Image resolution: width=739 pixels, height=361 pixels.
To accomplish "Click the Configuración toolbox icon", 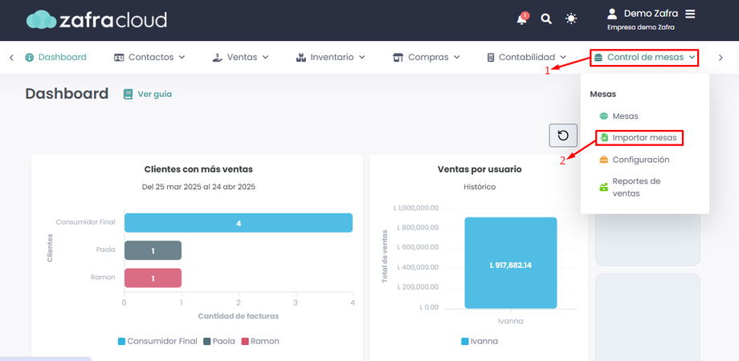I will (604, 160).
